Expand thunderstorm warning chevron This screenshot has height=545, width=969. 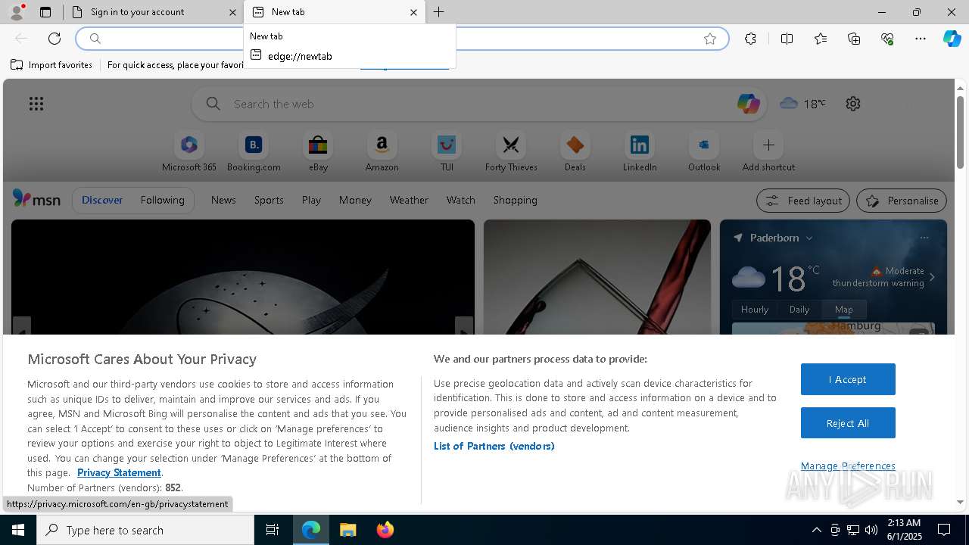pos(932,277)
